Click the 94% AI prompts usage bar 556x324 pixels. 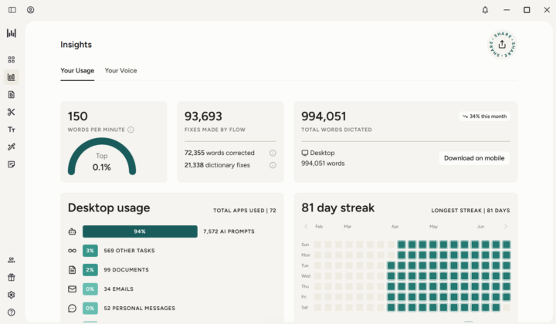click(x=140, y=231)
